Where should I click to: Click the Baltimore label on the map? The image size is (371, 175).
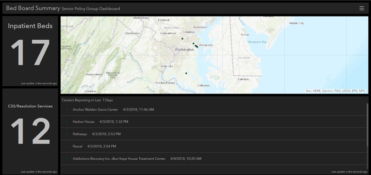[x=200, y=27]
